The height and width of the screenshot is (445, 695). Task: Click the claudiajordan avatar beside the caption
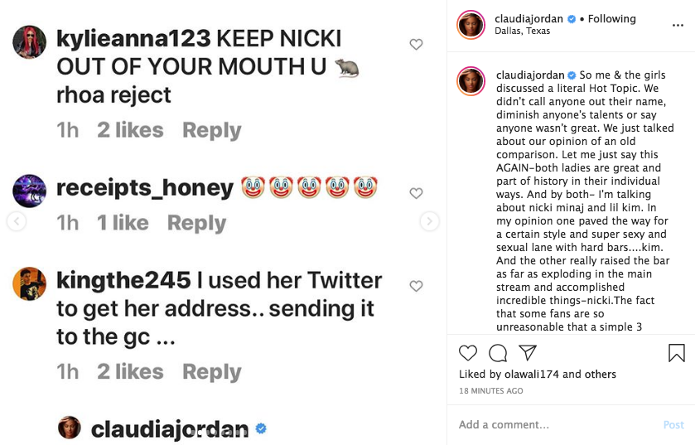[471, 82]
